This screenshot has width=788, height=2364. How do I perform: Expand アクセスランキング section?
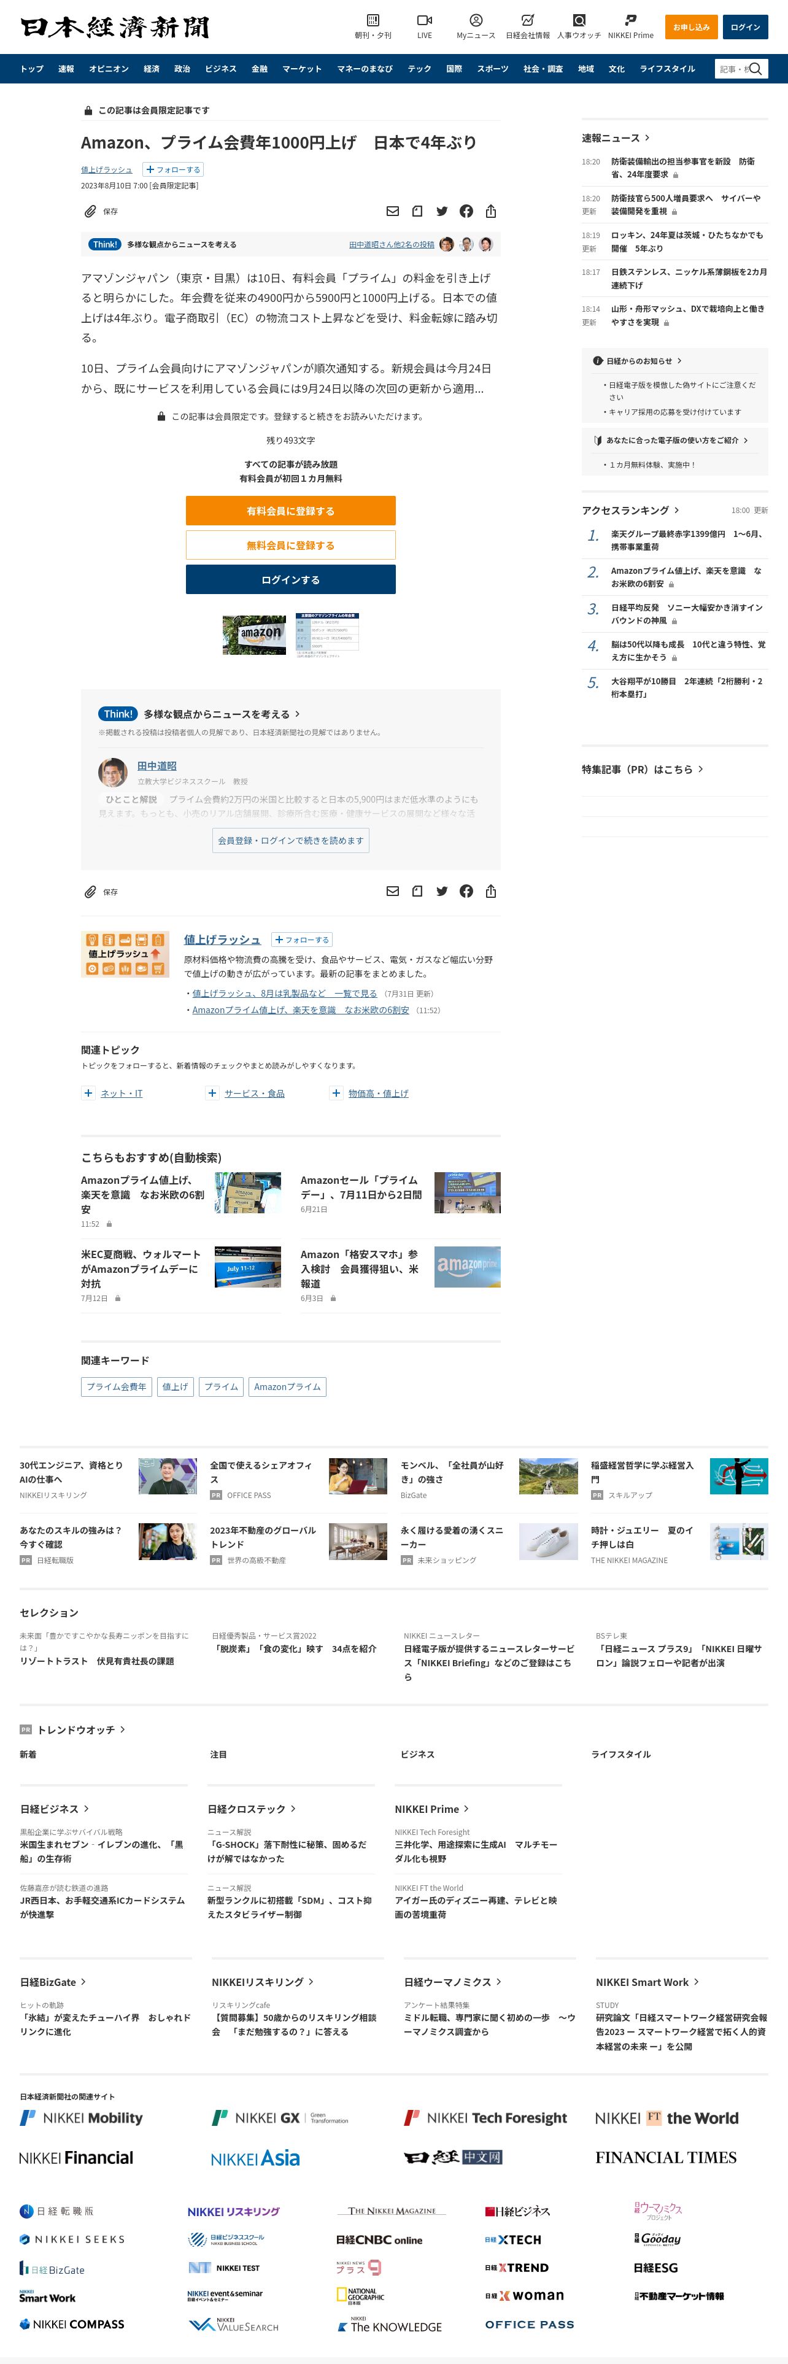point(677,510)
